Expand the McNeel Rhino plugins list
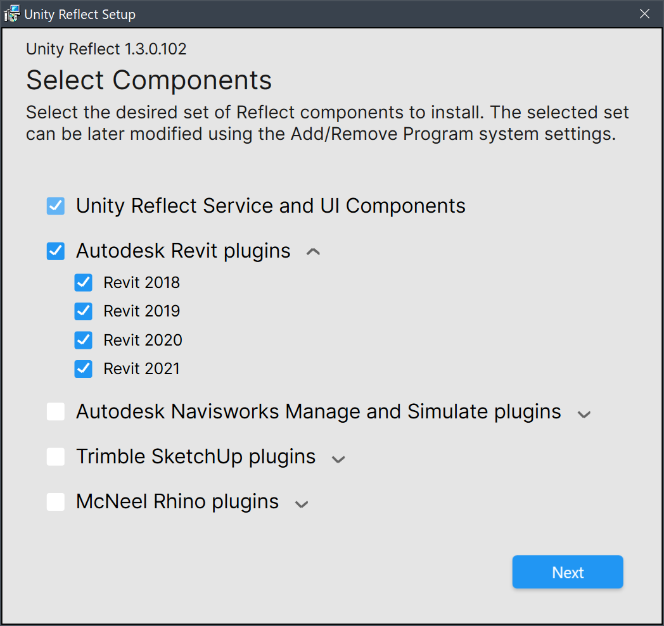Image resolution: width=664 pixels, height=626 pixels. (302, 504)
